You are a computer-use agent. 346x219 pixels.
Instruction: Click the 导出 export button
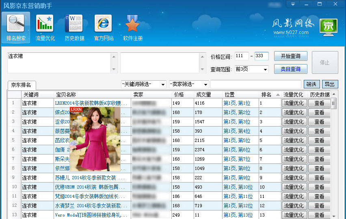click(330, 84)
